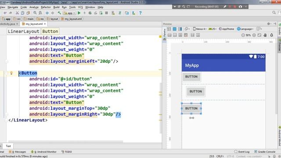Run the app with green play icon

[79, 13]
